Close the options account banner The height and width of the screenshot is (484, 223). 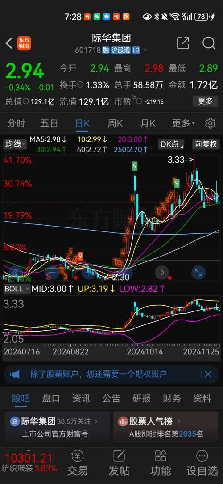(208, 375)
